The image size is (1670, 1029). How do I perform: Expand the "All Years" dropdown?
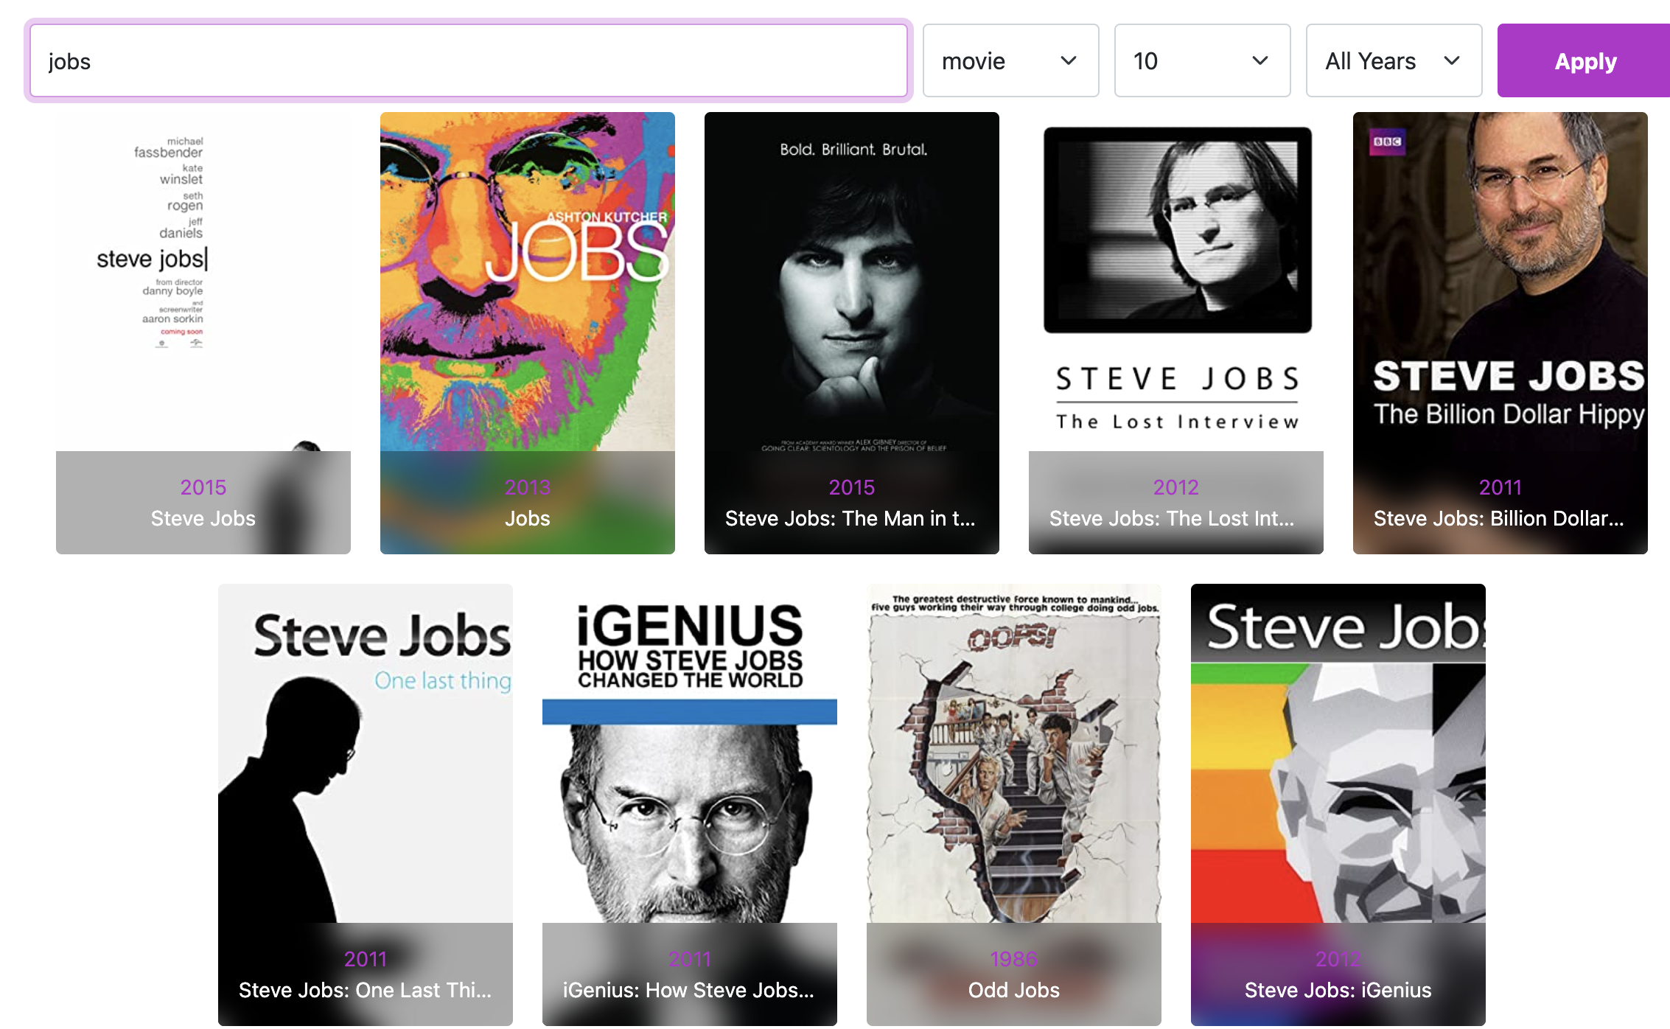(1394, 60)
